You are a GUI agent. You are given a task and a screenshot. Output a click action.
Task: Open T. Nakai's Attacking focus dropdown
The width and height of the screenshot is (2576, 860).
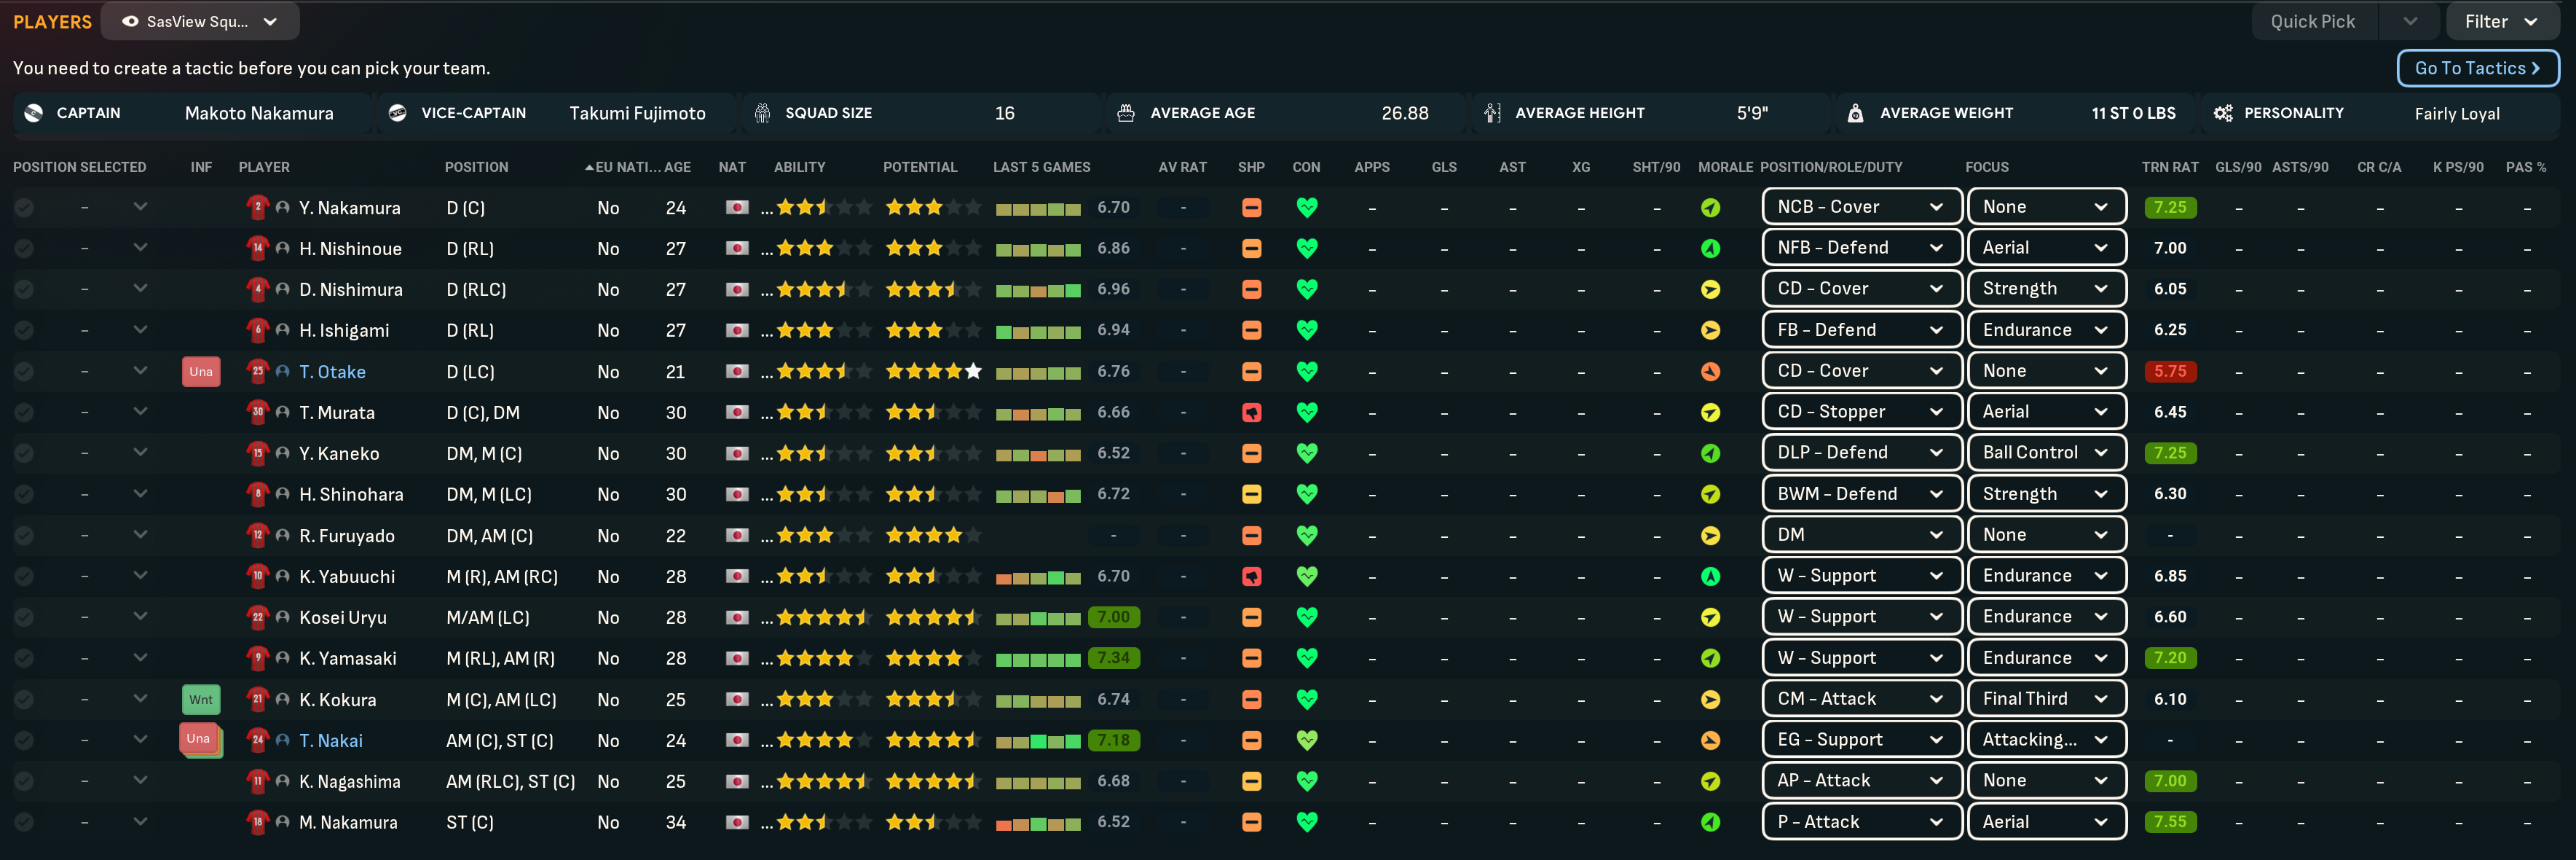2045,740
